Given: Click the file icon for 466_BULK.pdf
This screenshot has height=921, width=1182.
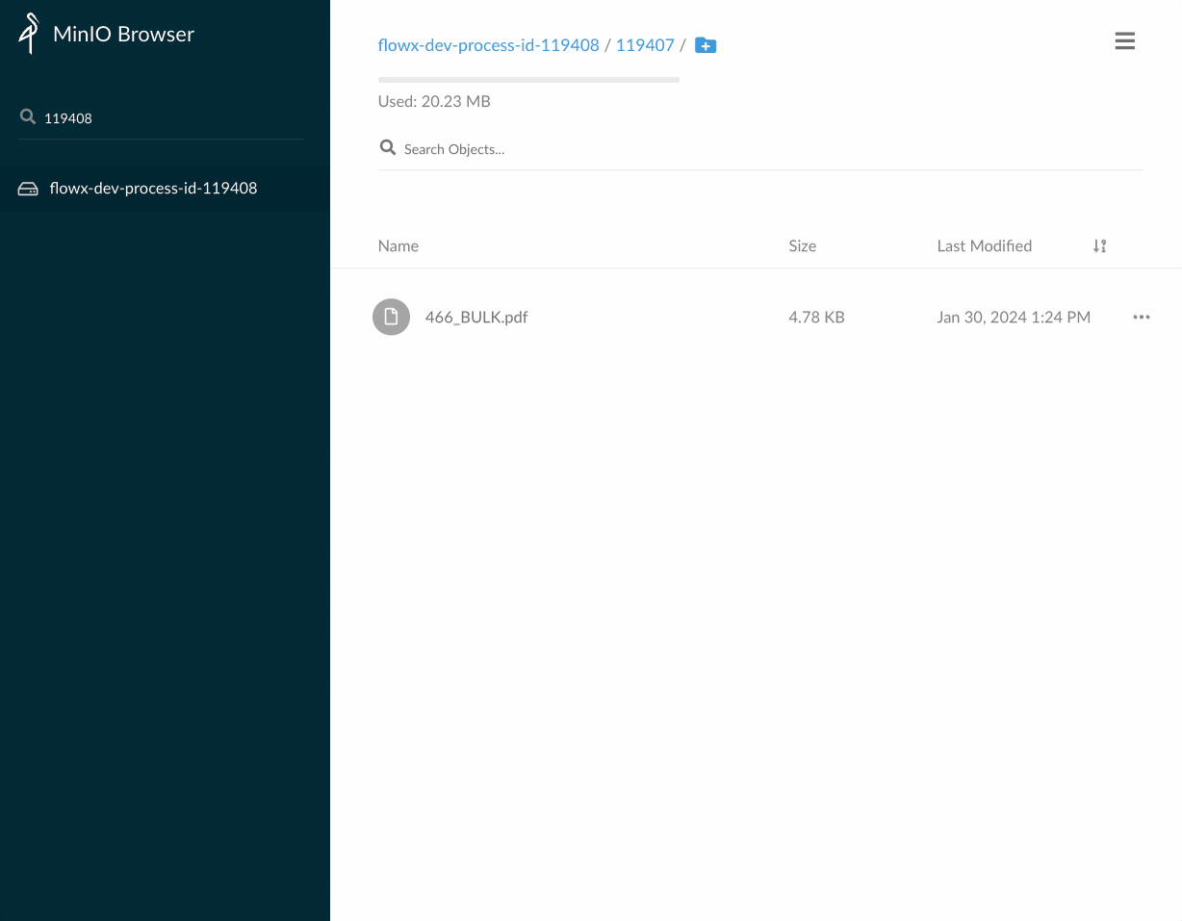Looking at the screenshot, I should click(391, 317).
